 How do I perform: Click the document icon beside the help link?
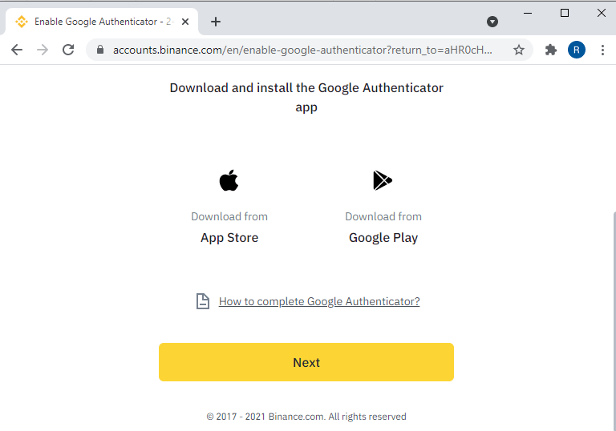point(203,301)
